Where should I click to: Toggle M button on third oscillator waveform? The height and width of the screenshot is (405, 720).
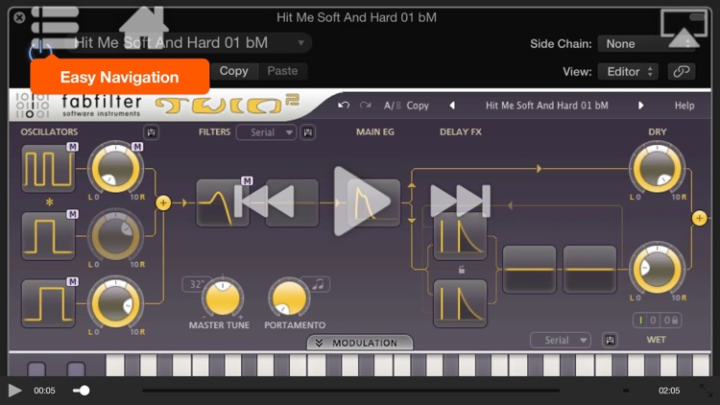[x=72, y=282]
